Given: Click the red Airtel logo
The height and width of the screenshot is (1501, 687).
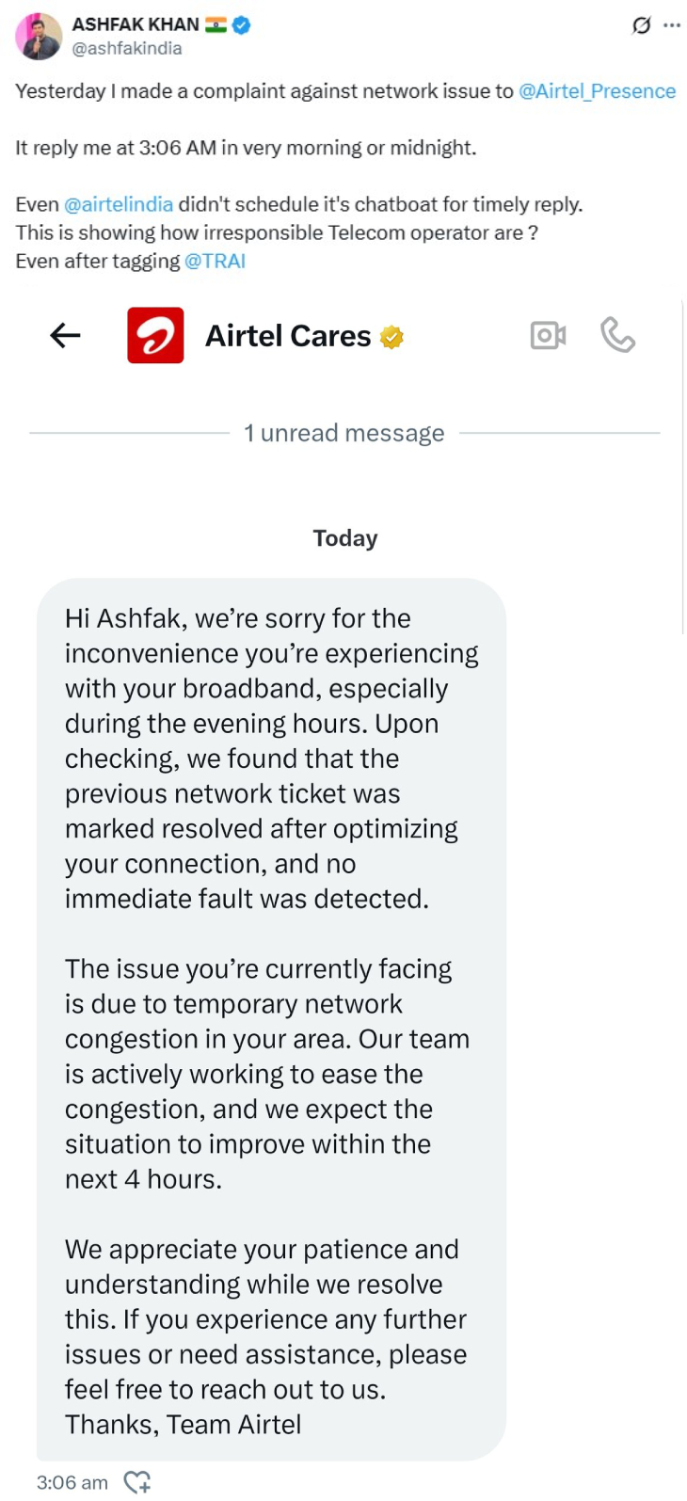Looking at the screenshot, I should click(155, 335).
